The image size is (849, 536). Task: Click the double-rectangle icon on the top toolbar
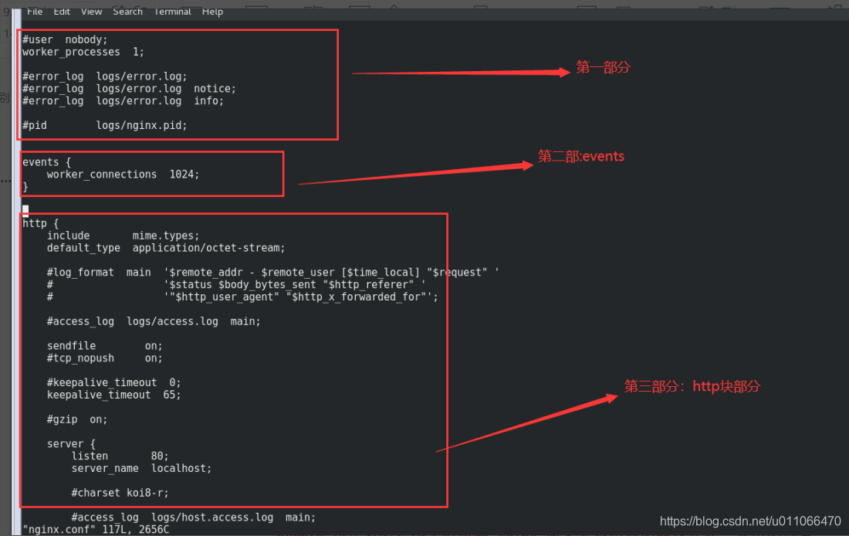point(313,5)
